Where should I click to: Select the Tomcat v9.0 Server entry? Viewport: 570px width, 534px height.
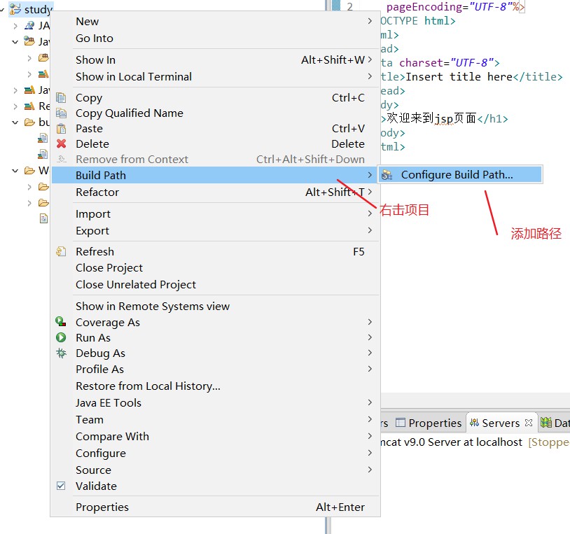pyautogui.click(x=474, y=442)
